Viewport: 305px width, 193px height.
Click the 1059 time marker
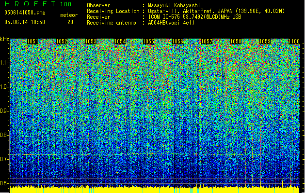[265, 41]
